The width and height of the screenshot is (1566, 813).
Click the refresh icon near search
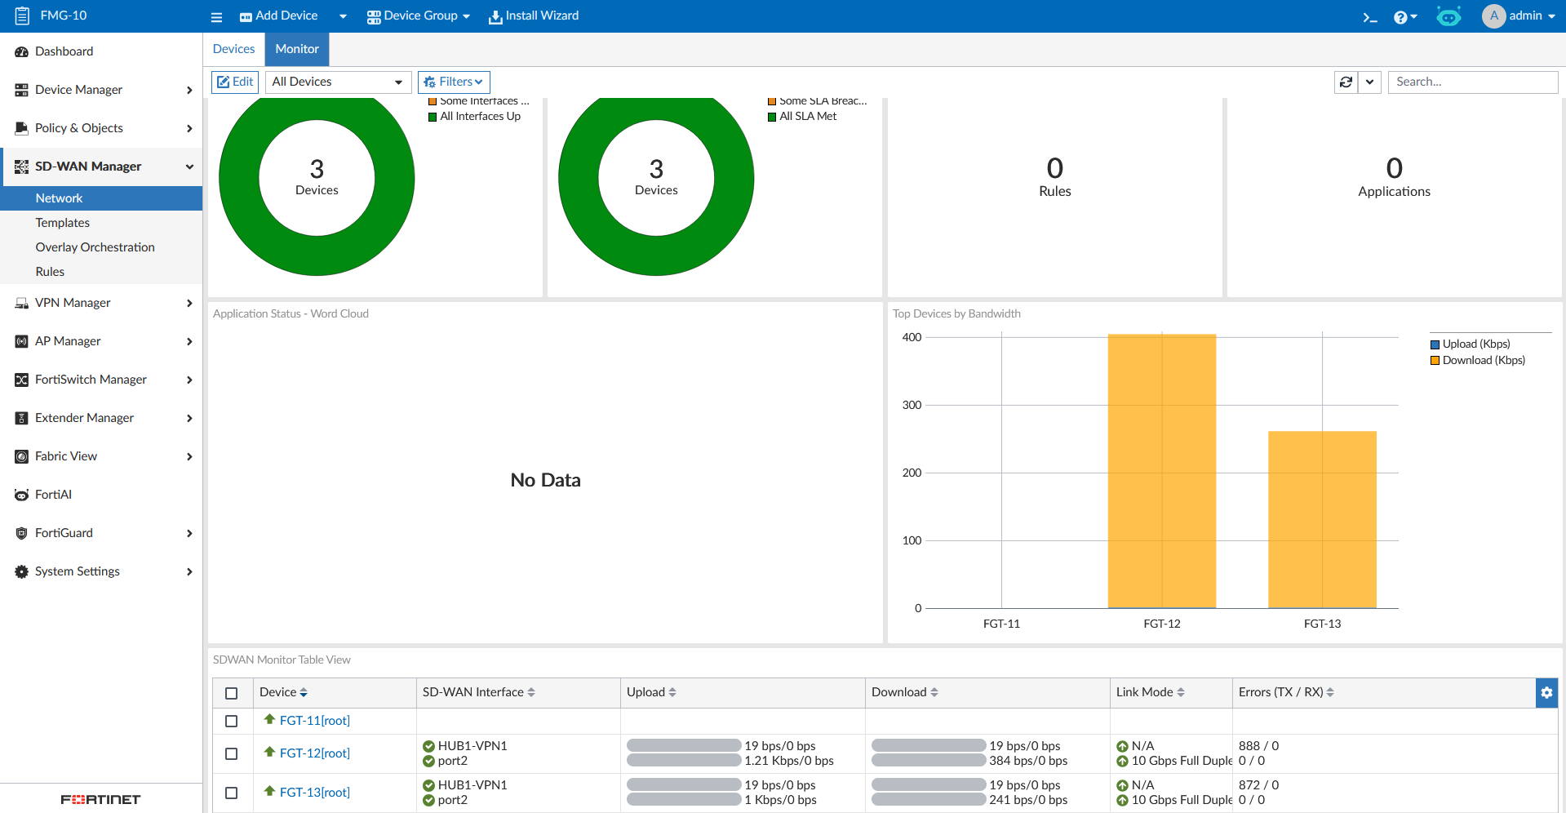[1346, 82]
